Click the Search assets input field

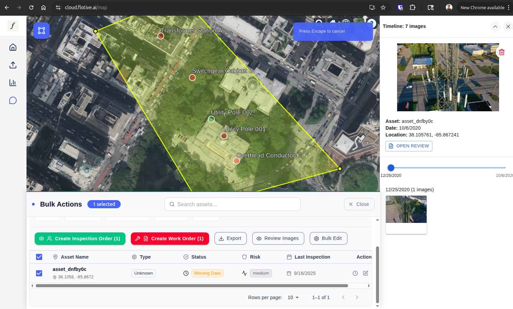point(233,204)
